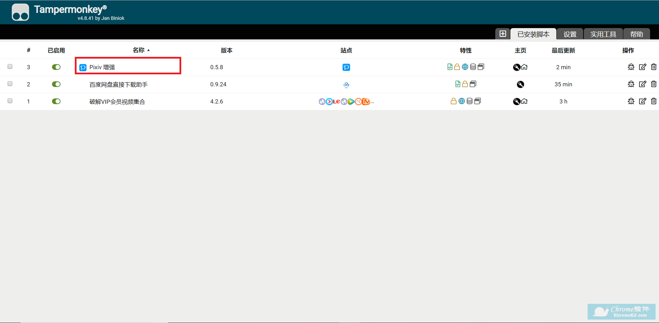Check the checkbox for script number 1
This screenshot has width=659, height=323.
point(10,101)
